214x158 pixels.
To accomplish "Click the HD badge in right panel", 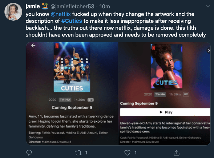I will click(186, 94).
